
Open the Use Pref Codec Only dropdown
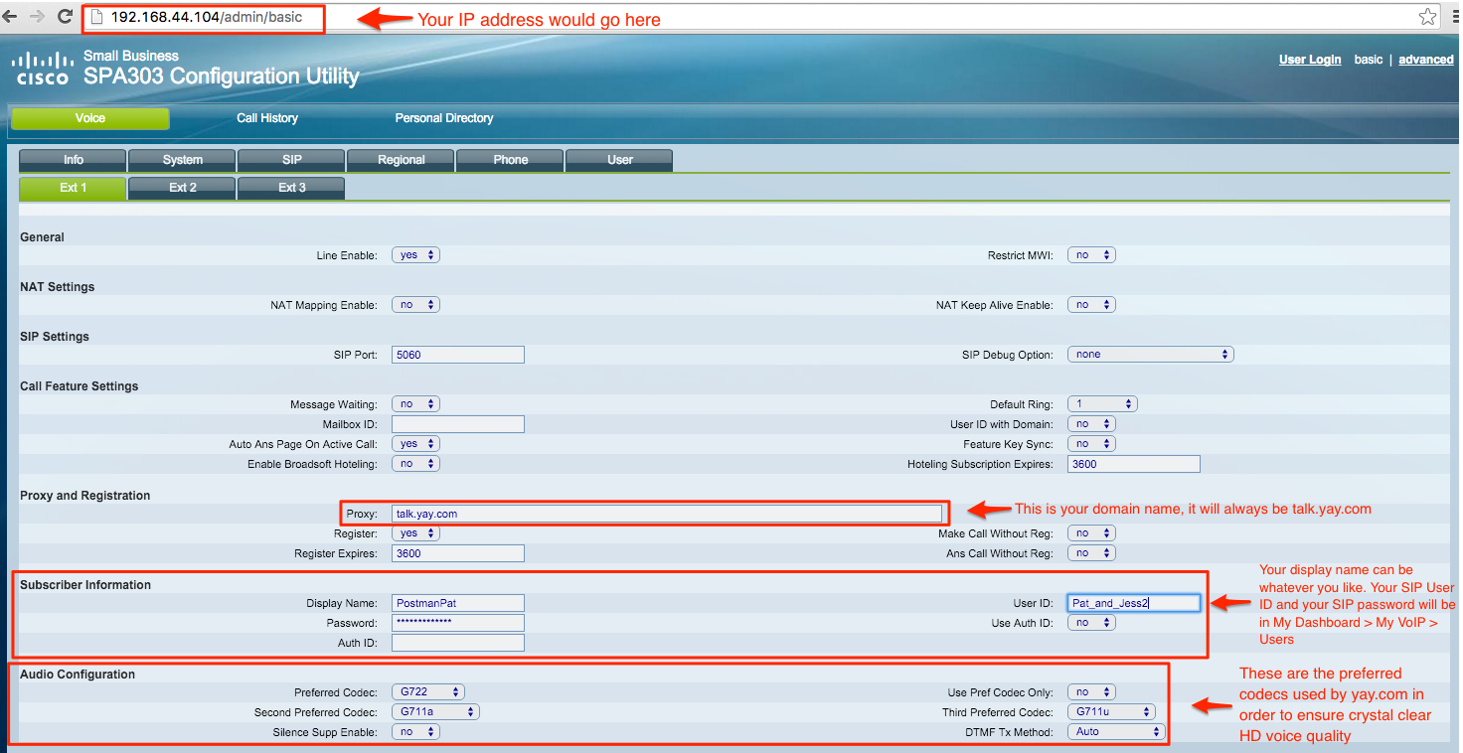click(x=1091, y=692)
